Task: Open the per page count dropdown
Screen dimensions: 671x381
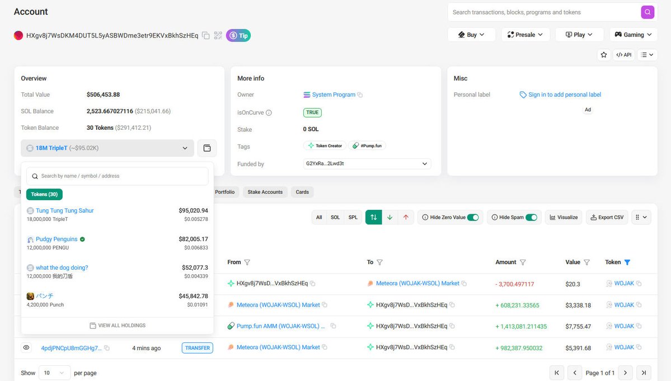Action: point(54,373)
